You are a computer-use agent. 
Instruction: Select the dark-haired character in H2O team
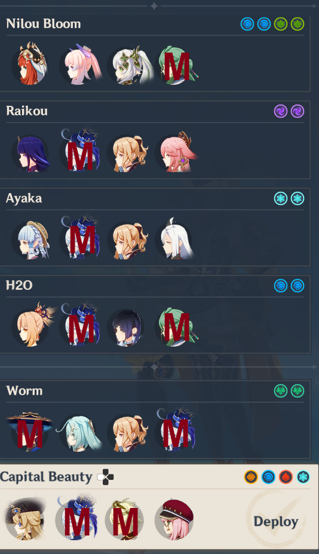coord(126,328)
